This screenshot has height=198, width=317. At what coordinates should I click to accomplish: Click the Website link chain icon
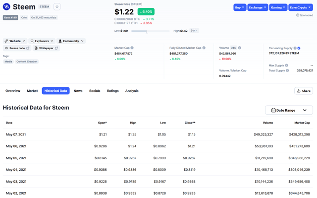(6, 41)
